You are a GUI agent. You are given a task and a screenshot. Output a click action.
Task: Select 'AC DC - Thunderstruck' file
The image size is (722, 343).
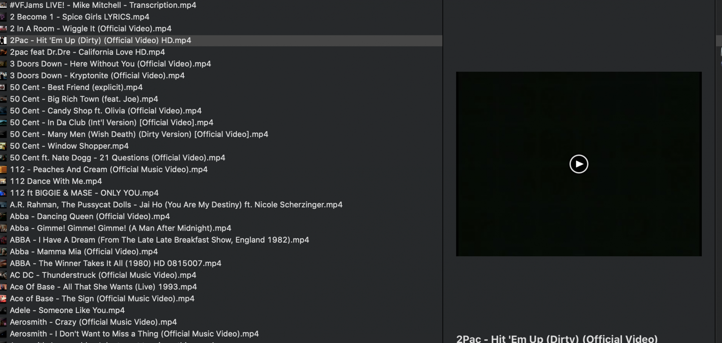(103, 275)
